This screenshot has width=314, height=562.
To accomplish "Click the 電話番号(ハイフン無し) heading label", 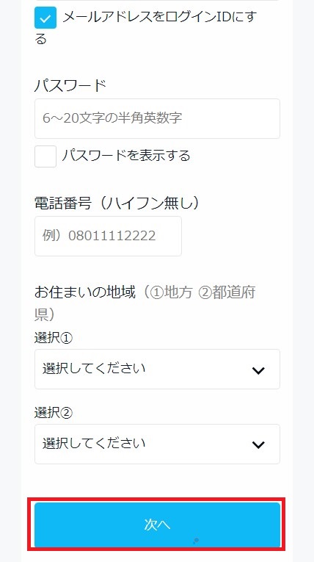I will click(117, 203).
